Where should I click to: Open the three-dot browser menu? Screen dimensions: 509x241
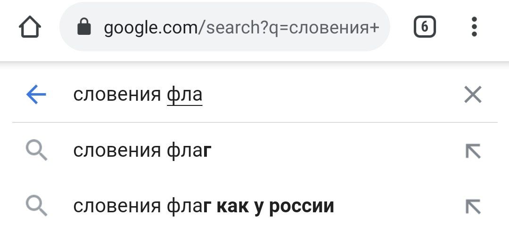click(x=474, y=27)
